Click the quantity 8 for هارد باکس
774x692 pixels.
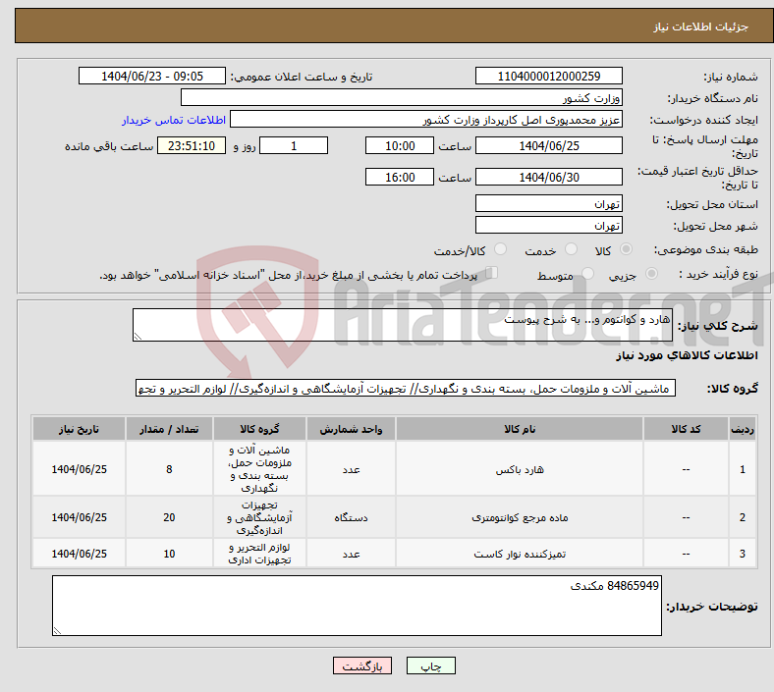pos(169,469)
